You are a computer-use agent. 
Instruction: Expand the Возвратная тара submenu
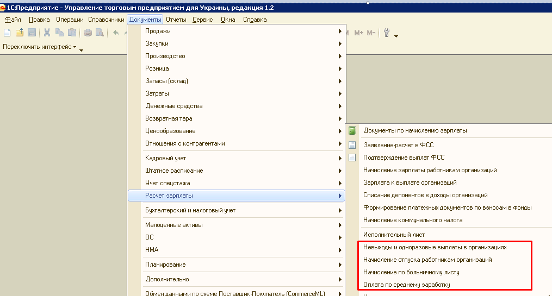tap(237, 118)
